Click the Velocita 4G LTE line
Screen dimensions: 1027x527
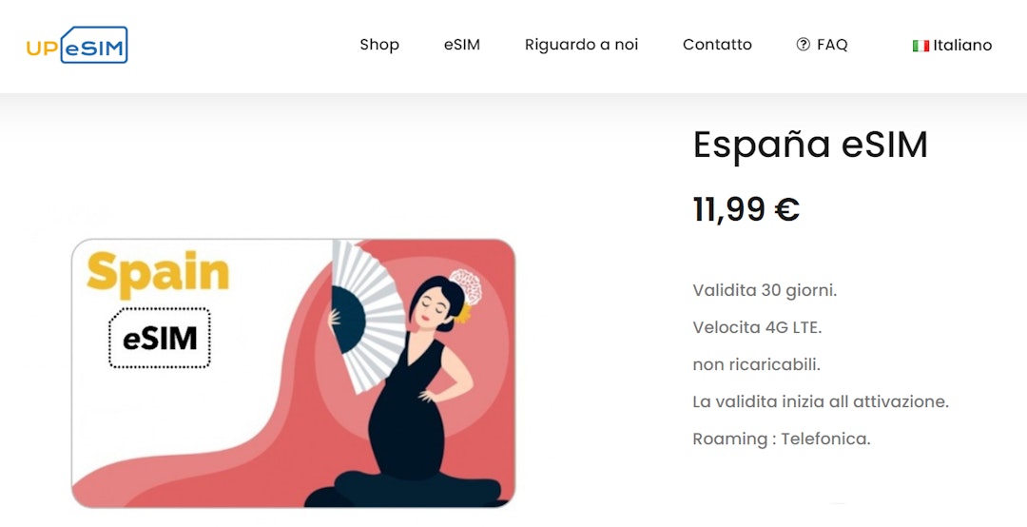tap(757, 327)
